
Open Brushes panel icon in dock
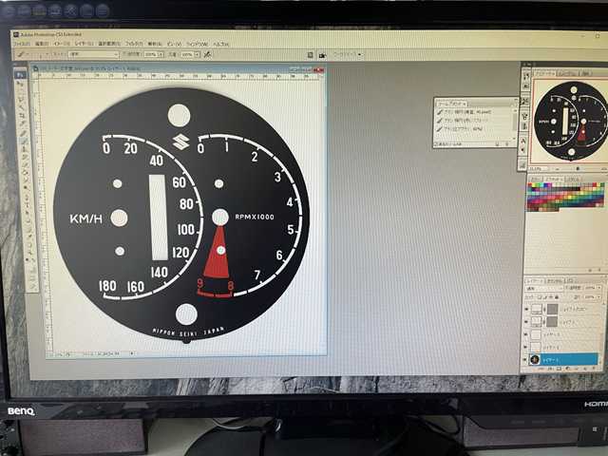point(524,116)
